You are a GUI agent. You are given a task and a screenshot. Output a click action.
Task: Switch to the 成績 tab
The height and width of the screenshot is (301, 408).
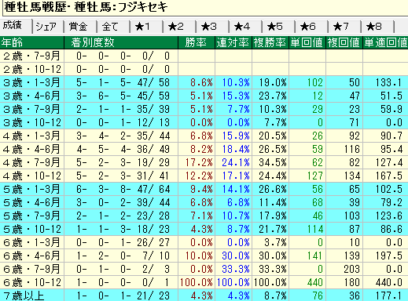[16, 26]
